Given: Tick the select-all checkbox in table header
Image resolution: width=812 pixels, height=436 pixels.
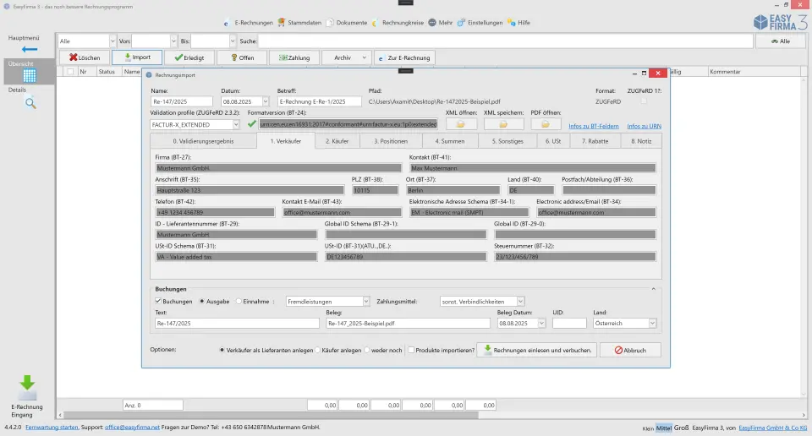Looking at the screenshot, I should coord(70,71).
